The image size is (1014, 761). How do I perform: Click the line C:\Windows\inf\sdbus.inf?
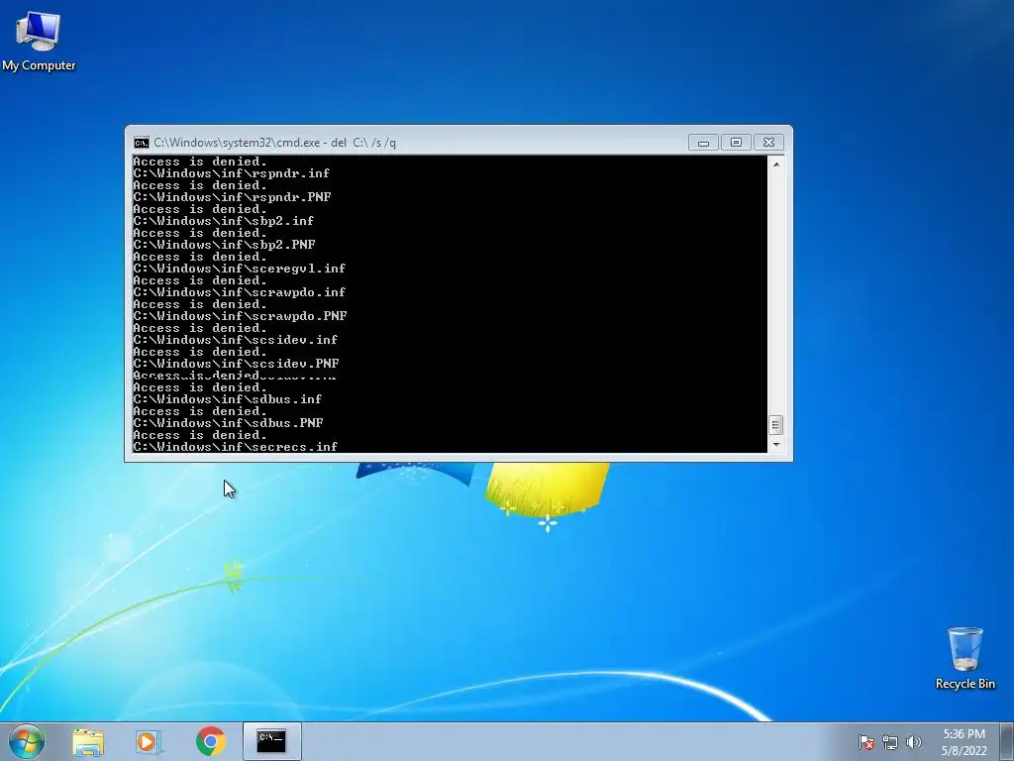coord(227,399)
